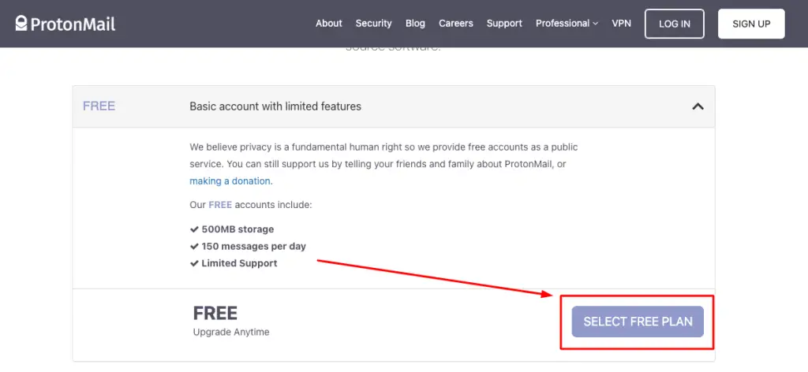The width and height of the screenshot is (808, 372).
Task: Visit the Careers page
Action: point(456,23)
